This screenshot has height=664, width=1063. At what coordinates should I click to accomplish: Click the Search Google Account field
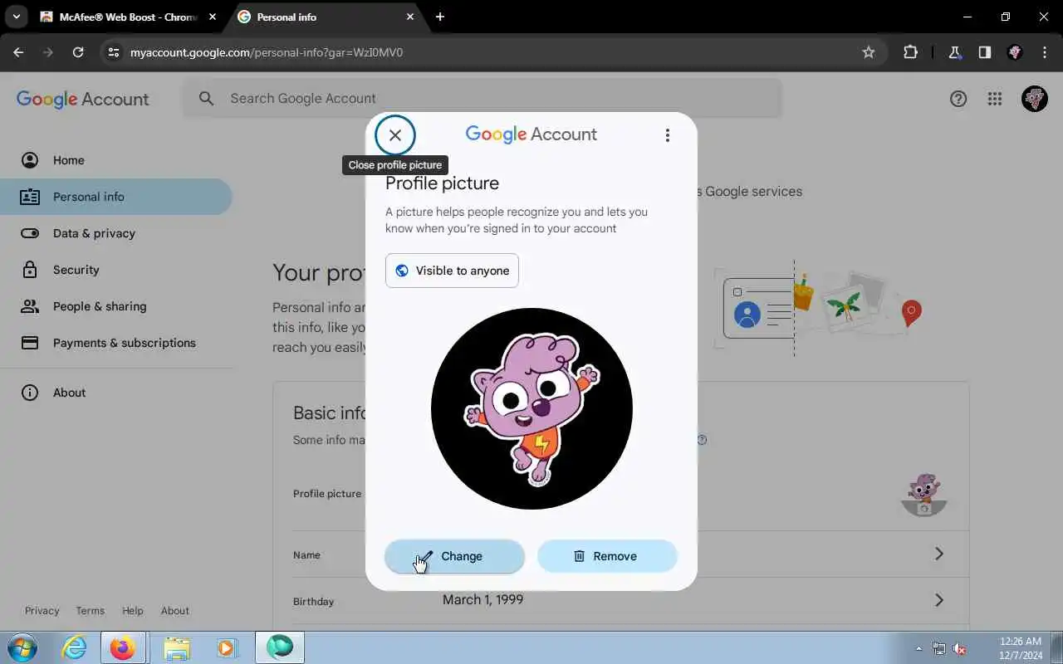pyautogui.click(x=482, y=98)
